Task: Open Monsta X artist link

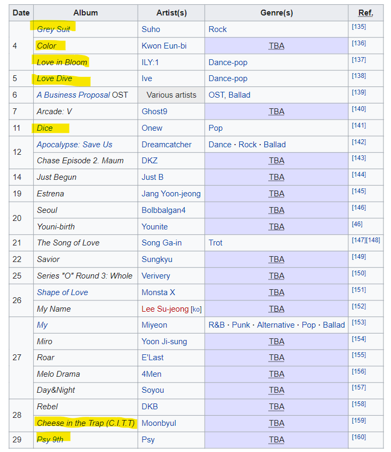Action: 158,292
